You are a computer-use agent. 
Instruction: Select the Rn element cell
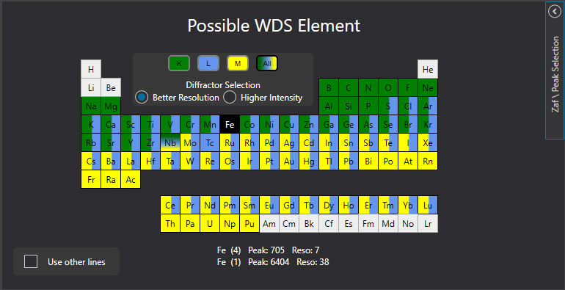tap(428, 162)
